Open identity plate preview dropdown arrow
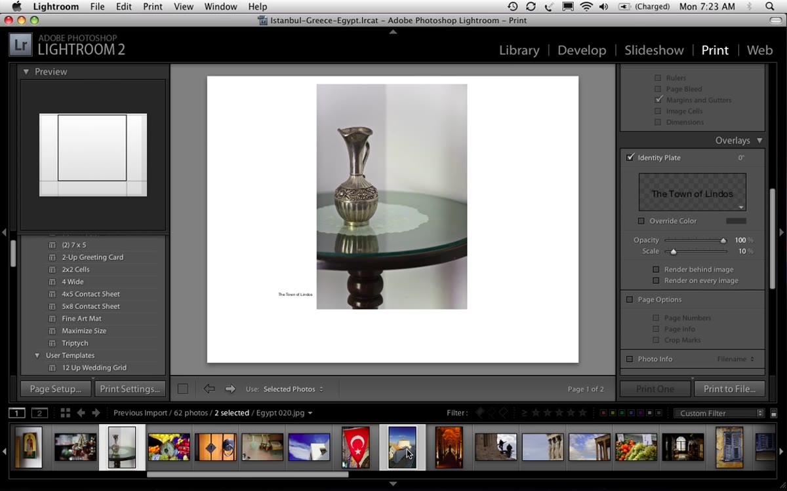The image size is (787, 491). [x=741, y=208]
